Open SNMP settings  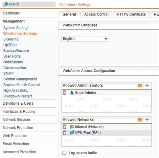pos(9,73)
